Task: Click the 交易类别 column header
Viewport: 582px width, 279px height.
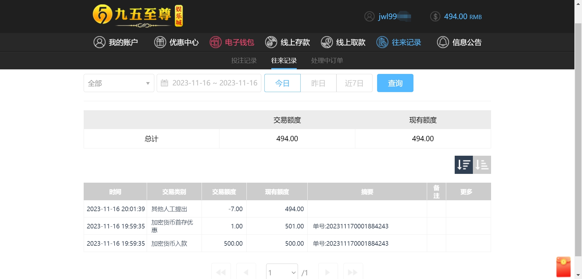Action: (x=174, y=191)
